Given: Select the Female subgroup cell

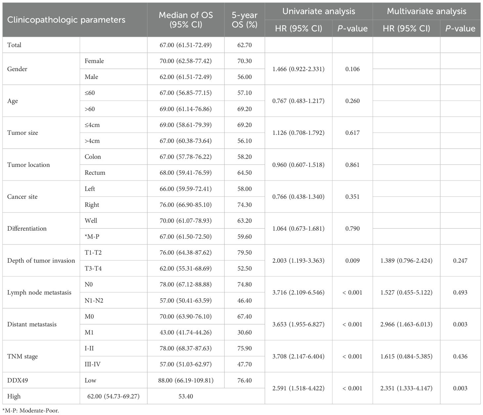Looking at the screenshot, I should 94,61.
